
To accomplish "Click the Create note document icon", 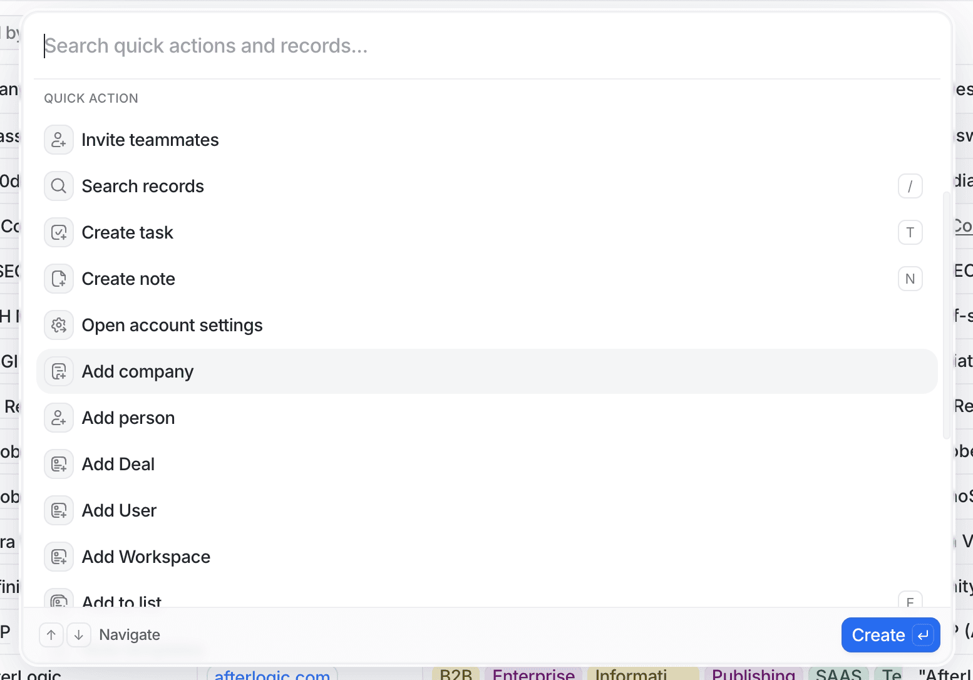I will click(x=58, y=279).
